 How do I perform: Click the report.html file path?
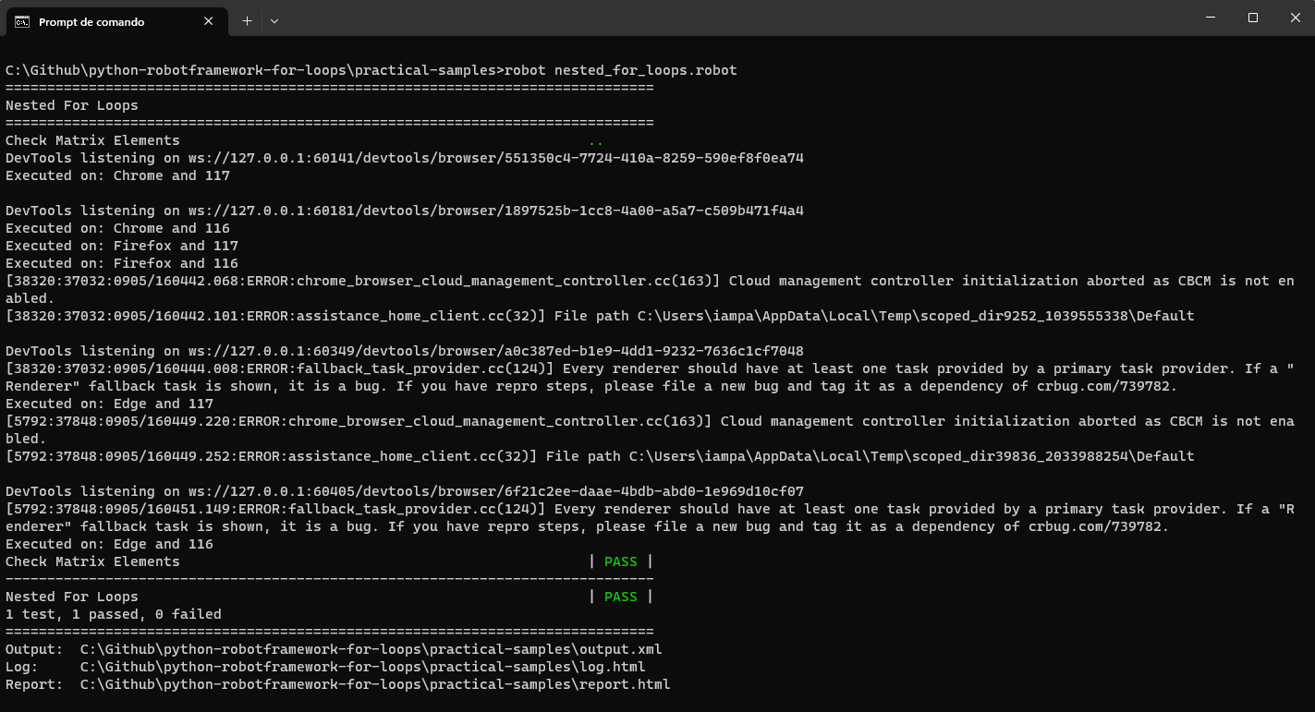click(x=374, y=684)
